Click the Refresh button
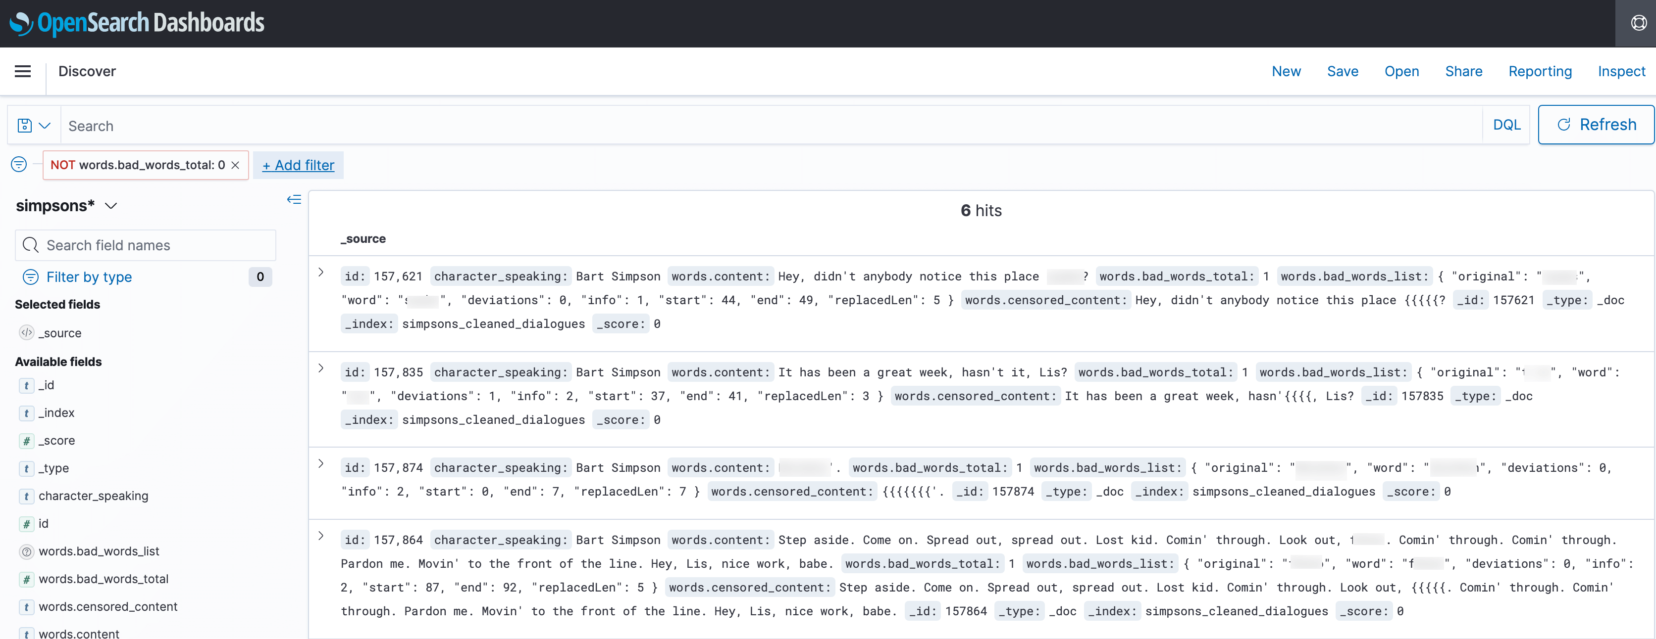The image size is (1656, 639). 1596,125
